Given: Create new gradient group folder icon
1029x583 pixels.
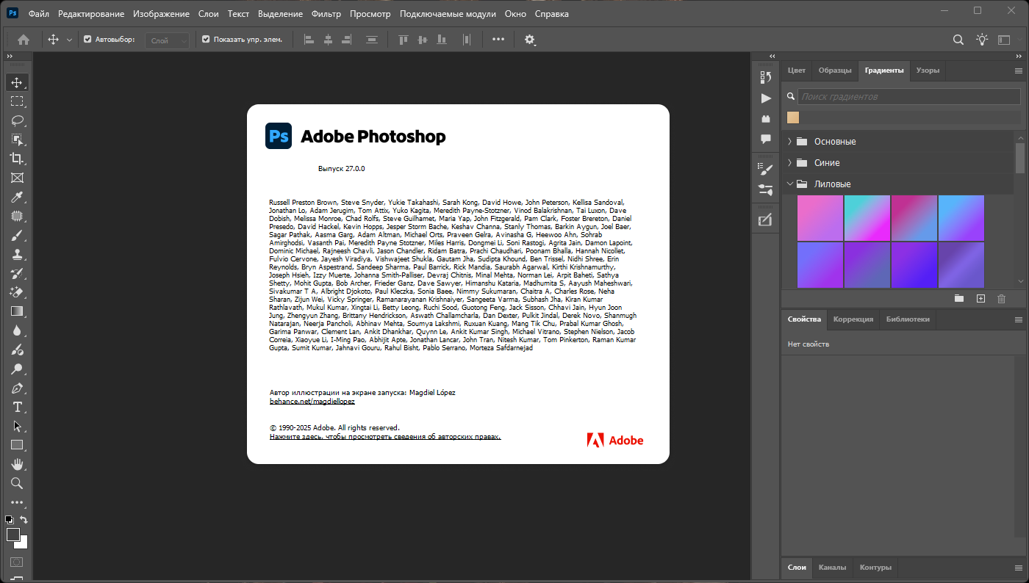Looking at the screenshot, I should click(958, 298).
